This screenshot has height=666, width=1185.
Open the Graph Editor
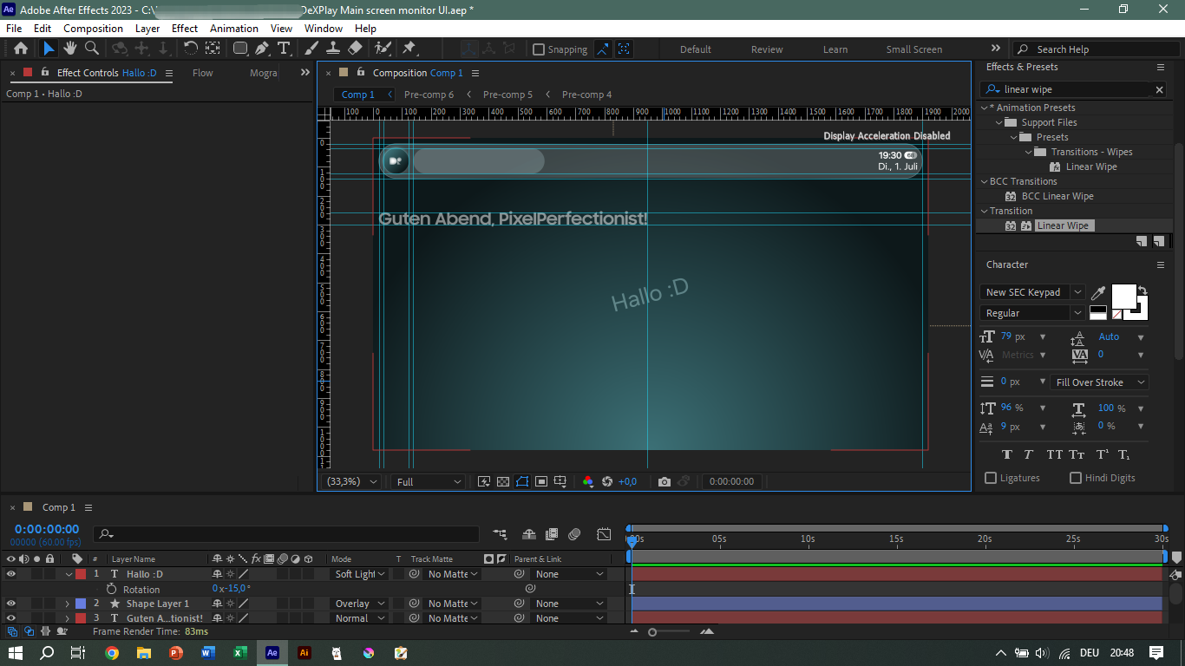point(604,535)
